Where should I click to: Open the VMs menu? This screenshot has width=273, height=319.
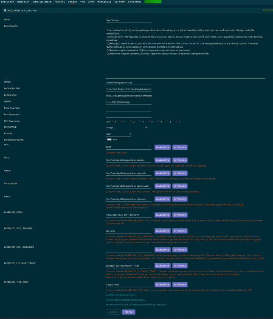[x=83, y=2]
